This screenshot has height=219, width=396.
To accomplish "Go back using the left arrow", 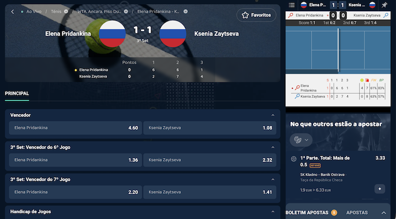I will [x=12, y=12].
